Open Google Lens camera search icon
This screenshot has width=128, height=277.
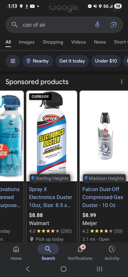113,25
